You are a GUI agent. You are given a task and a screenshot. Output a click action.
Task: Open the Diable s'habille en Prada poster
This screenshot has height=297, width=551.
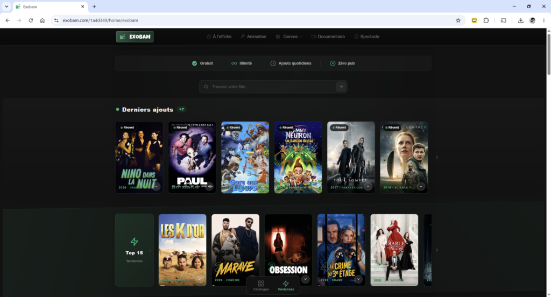click(394, 250)
